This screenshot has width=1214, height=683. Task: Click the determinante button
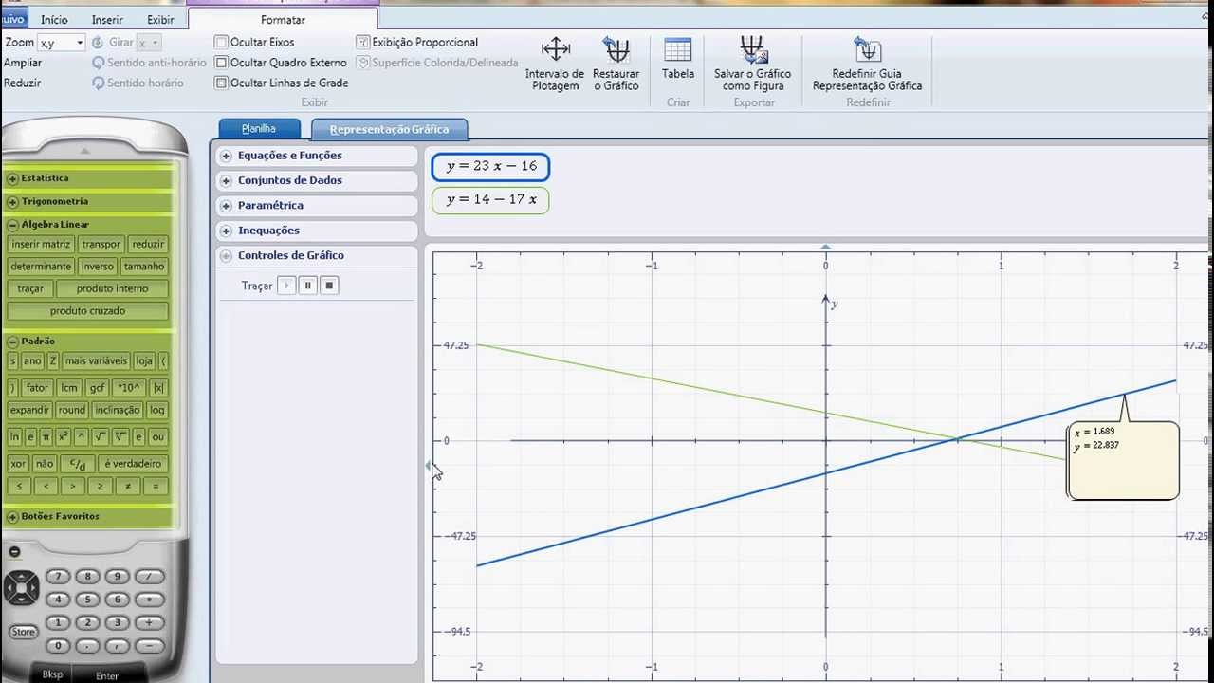click(41, 267)
